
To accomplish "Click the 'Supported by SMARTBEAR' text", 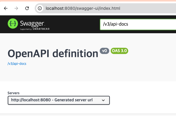I will 35,29.
